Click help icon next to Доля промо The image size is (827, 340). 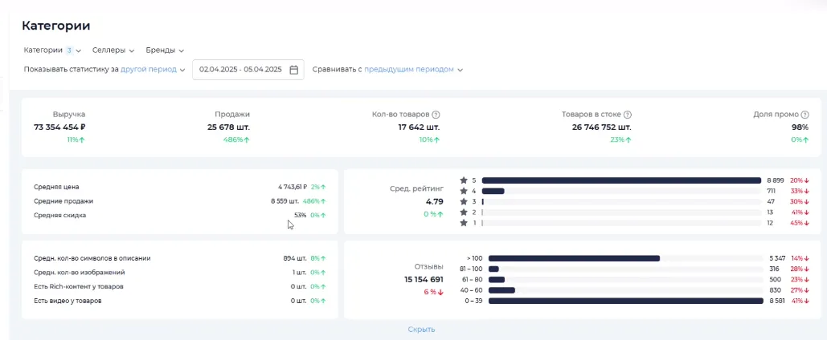pos(804,115)
